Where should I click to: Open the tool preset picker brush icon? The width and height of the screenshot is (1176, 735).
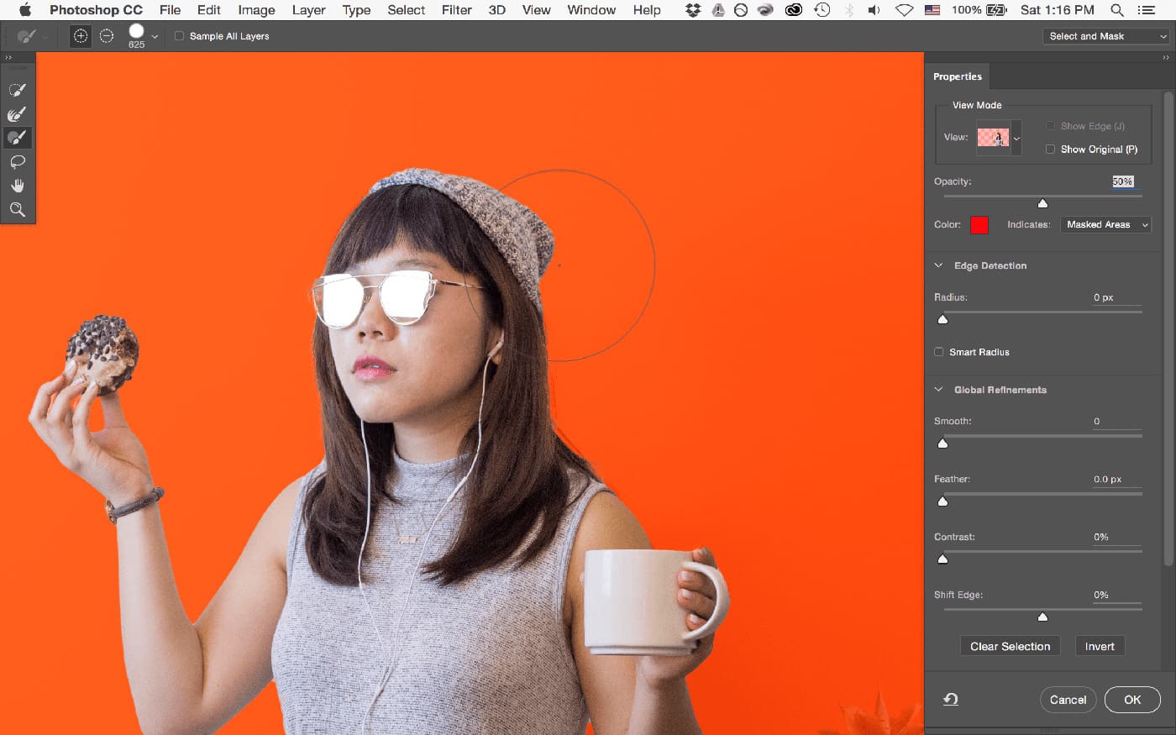click(27, 36)
